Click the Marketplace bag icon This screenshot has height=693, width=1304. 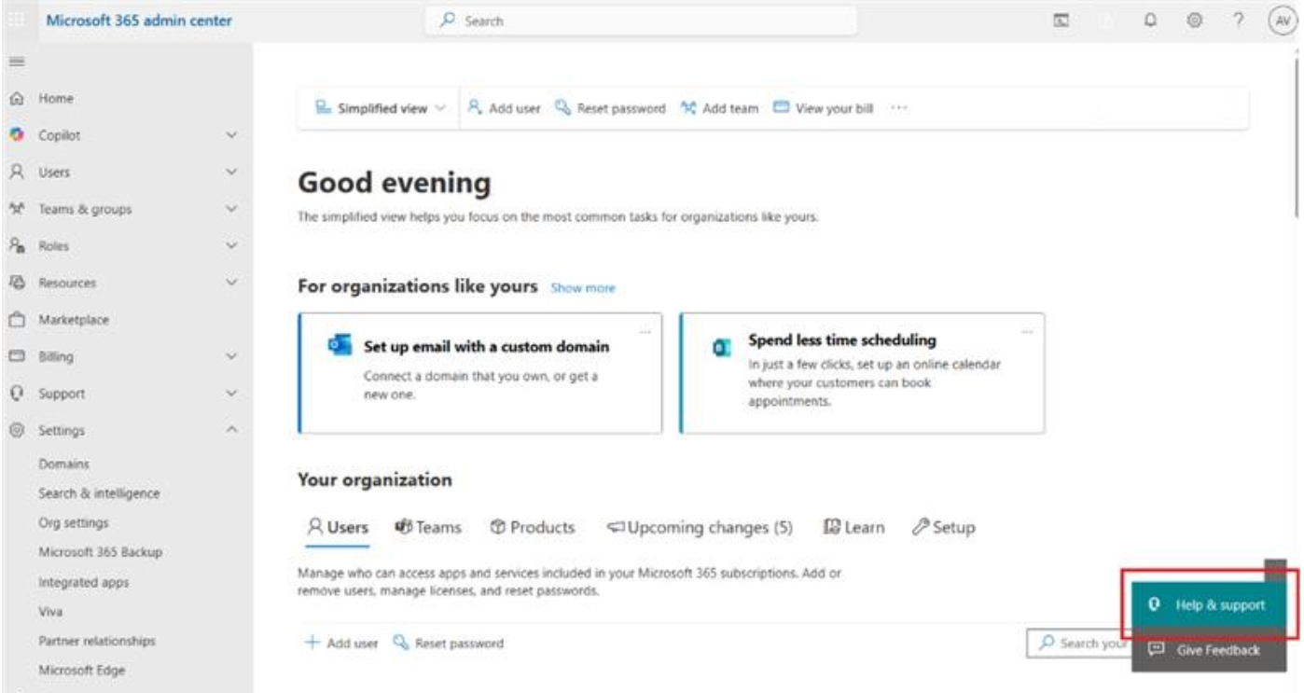click(16, 320)
